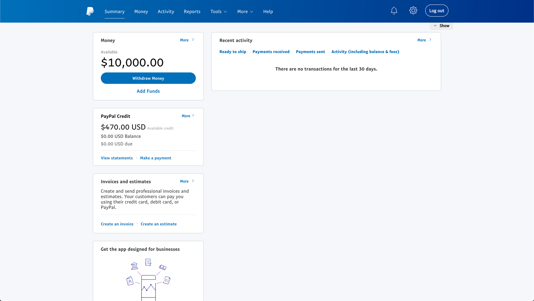
Task: Expand the More menu in navigation bar
Action: click(245, 11)
